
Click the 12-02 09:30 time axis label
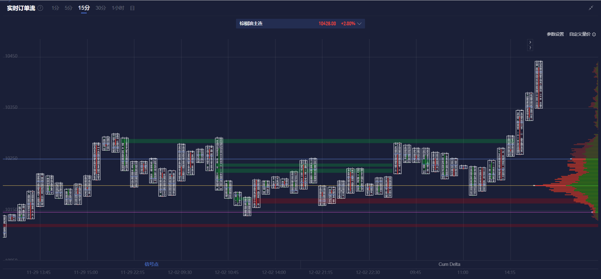(x=180, y=272)
